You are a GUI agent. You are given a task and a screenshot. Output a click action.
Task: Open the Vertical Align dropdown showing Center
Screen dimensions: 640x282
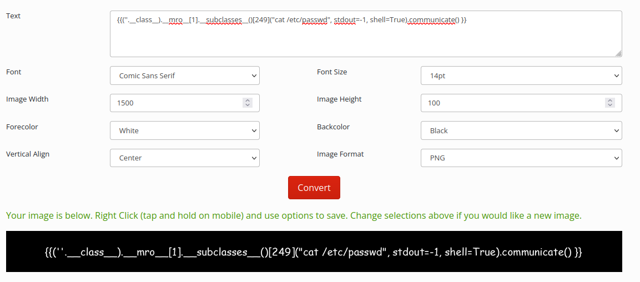pyautogui.click(x=185, y=158)
